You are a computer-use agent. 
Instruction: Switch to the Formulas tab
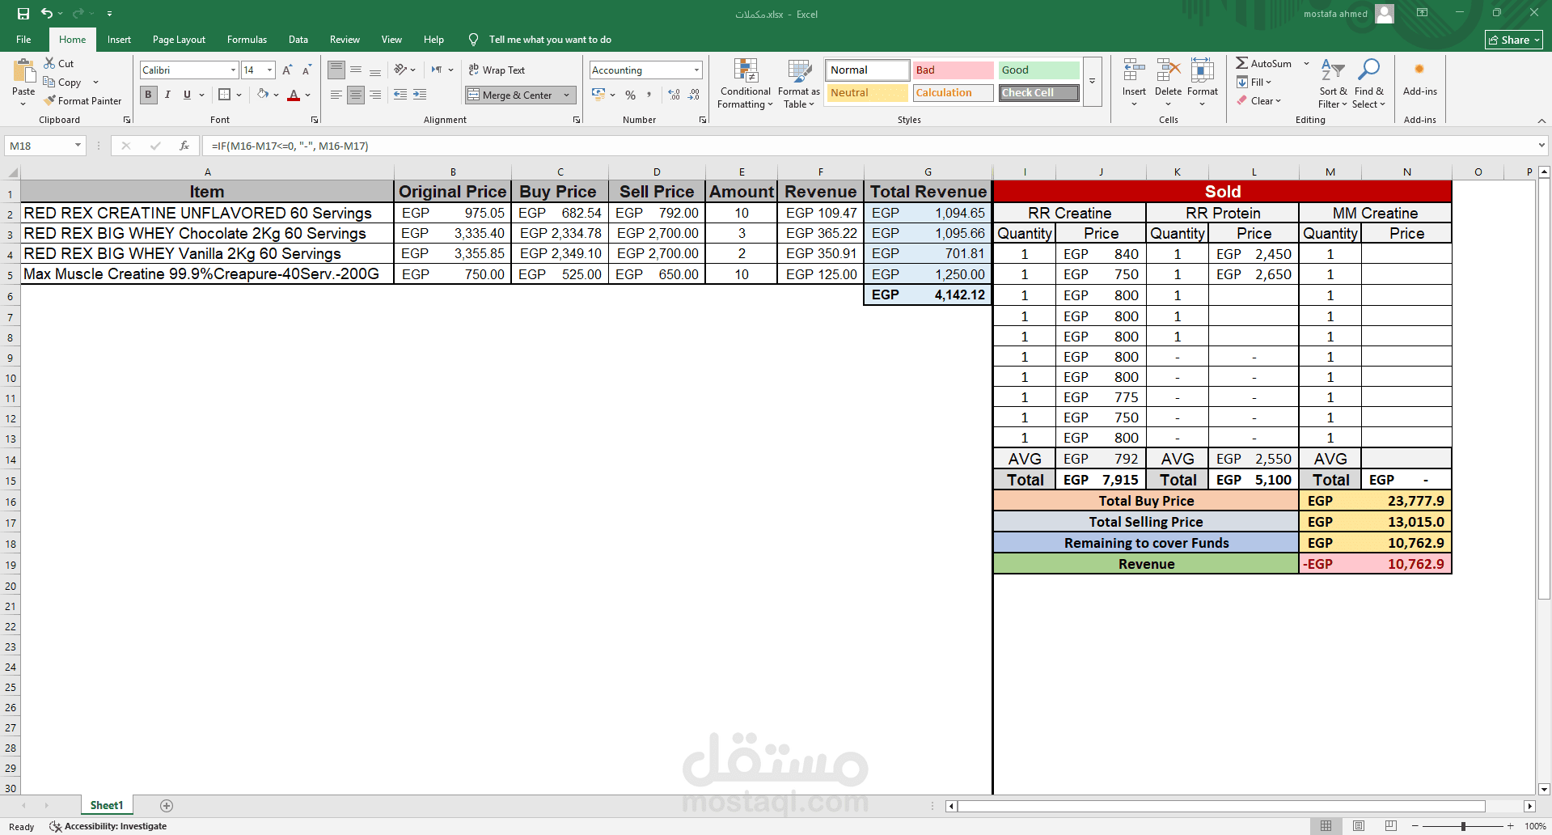[x=247, y=40]
